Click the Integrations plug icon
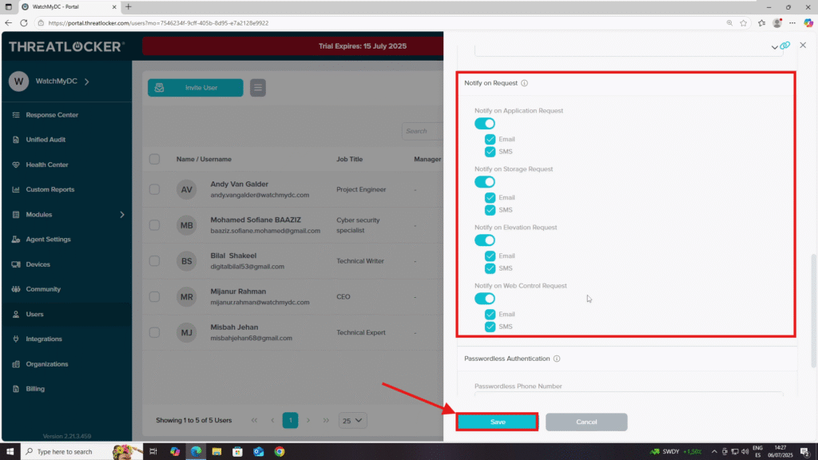Image resolution: width=818 pixels, height=460 pixels. [16, 339]
